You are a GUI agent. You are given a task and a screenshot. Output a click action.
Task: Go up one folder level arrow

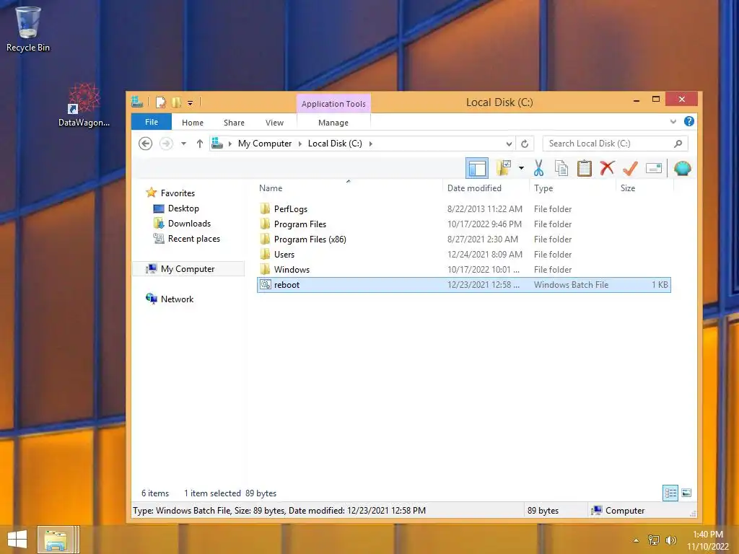pyautogui.click(x=200, y=144)
